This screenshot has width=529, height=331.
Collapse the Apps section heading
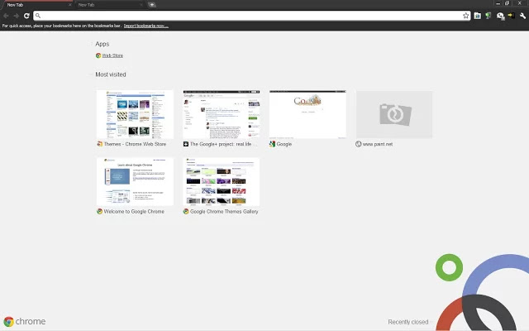click(102, 44)
